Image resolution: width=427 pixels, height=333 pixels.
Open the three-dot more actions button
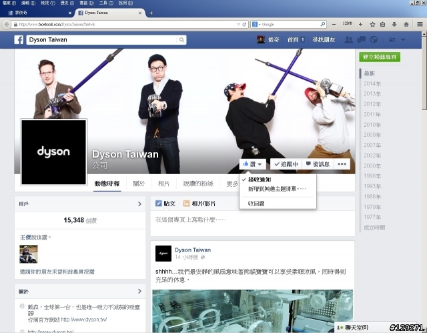click(x=342, y=164)
